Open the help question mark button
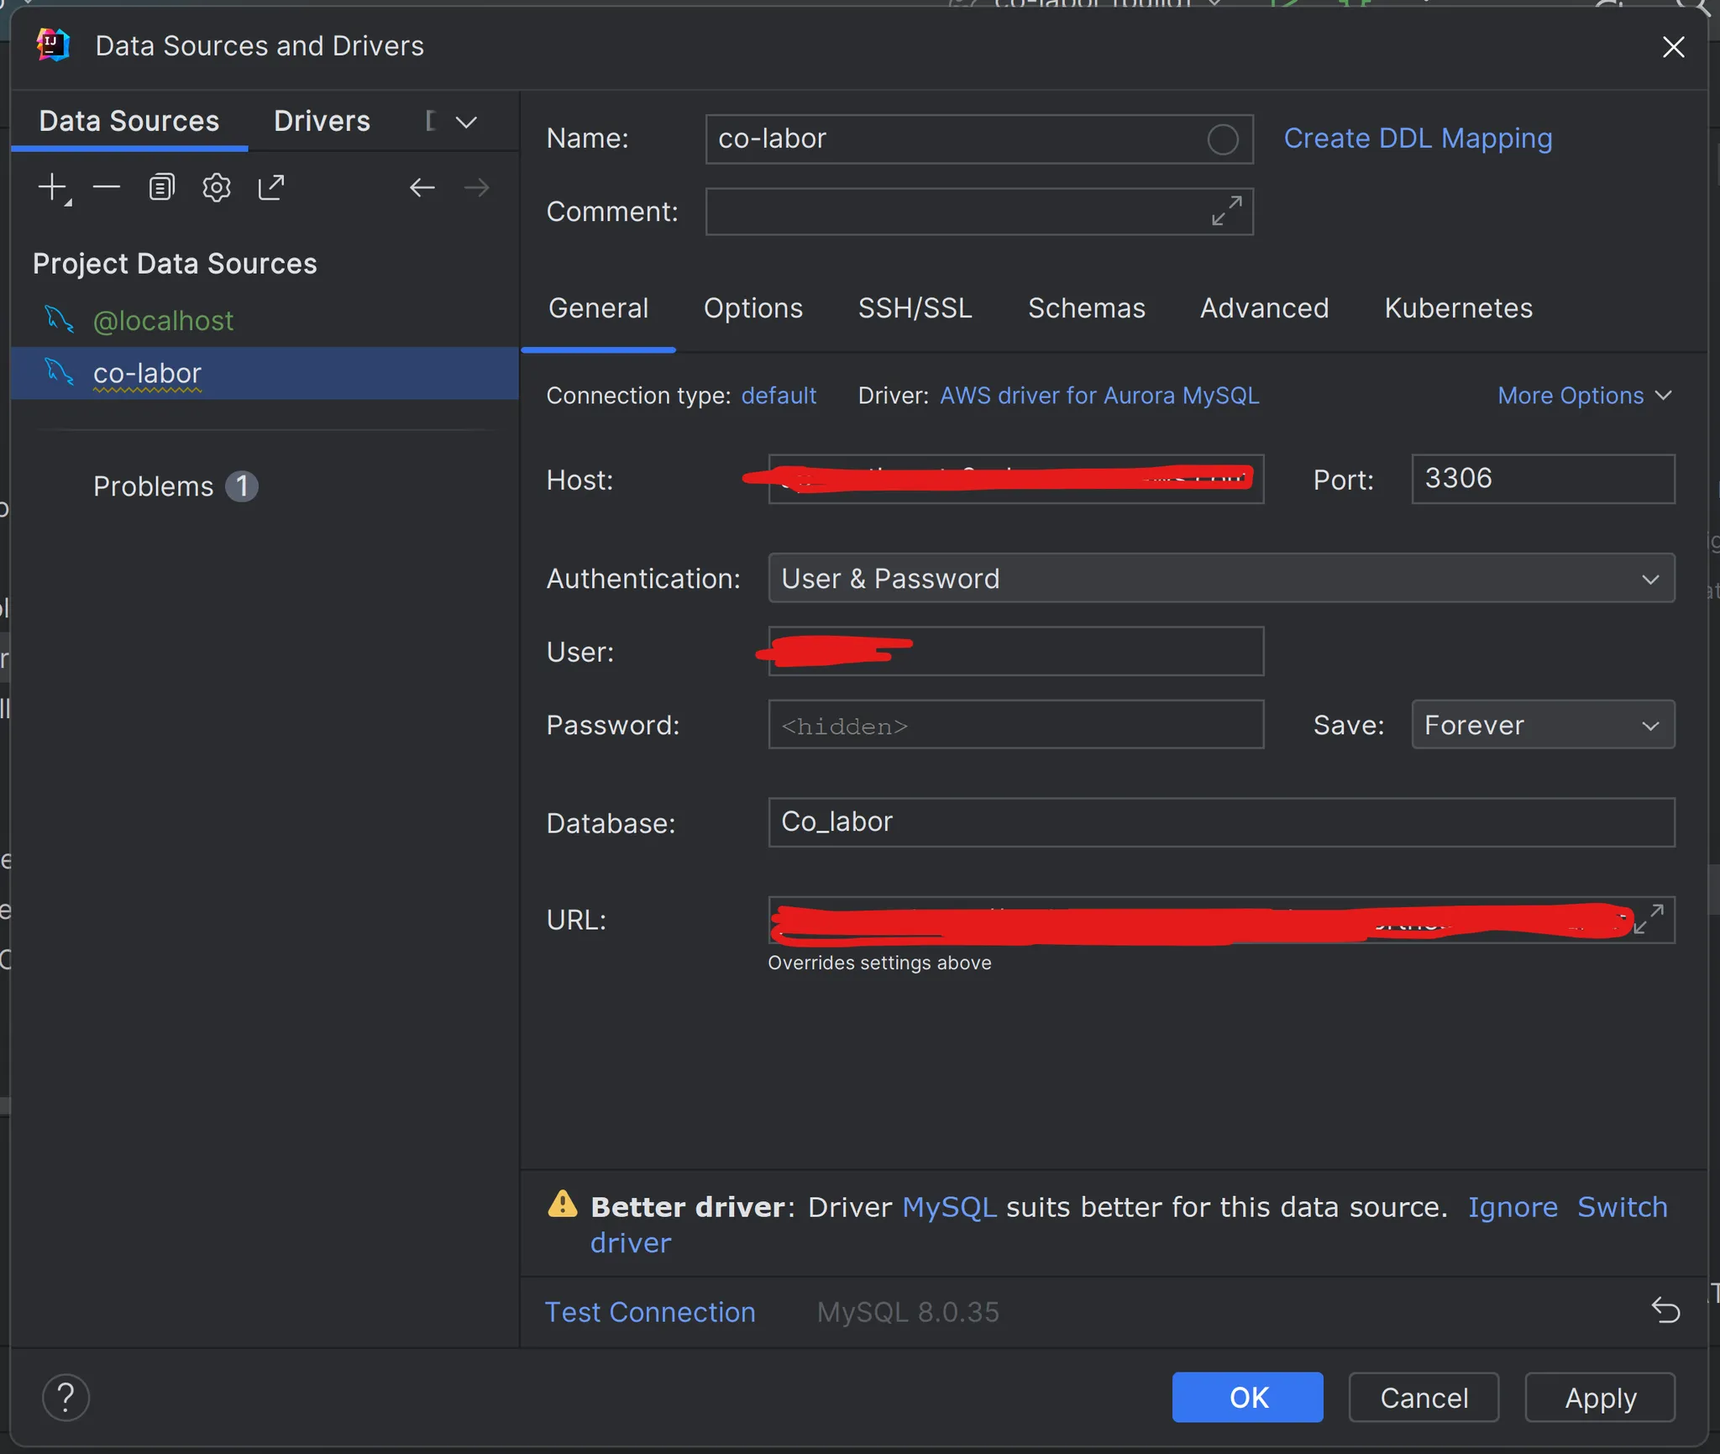Image resolution: width=1720 pixels, height=1454 pixels. pos(66,1398)
